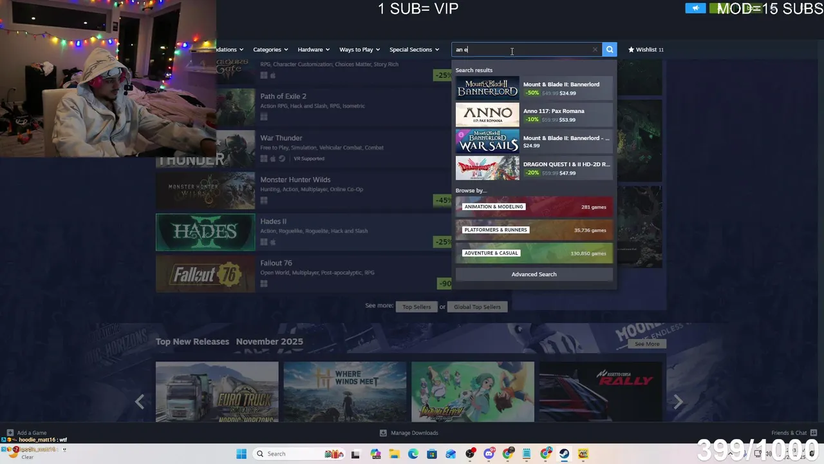The image size is (824, 464).
Task: Open Task View on the taskbar
Action: [x=355, y=454]
